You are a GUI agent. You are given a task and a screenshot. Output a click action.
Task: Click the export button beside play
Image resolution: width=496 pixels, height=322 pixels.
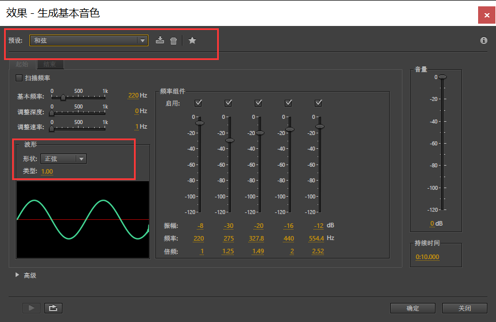[x=53, y=308]
